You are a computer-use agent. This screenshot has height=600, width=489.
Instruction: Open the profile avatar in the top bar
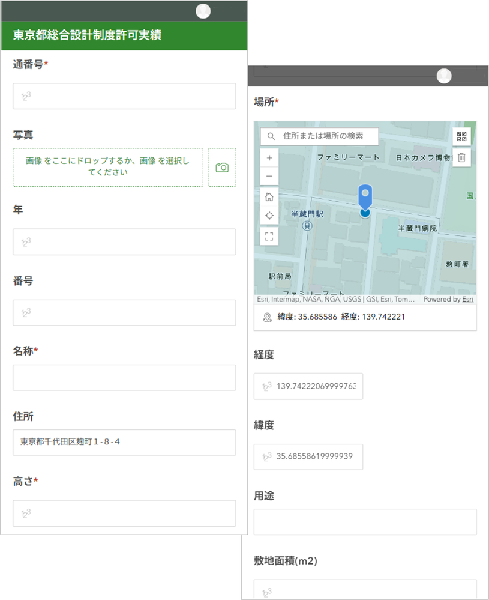(x=202, y=11)
